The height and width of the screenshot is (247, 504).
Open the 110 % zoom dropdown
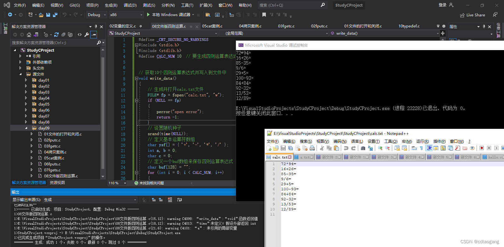click(117, 183)
